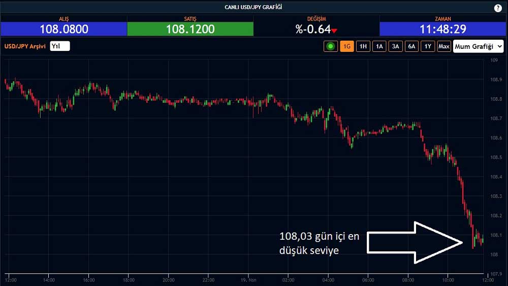Image resolution: width=508 pixels, height=286 pixels.
Task: Choose the 3A three-month range
Action: (395, 46)
